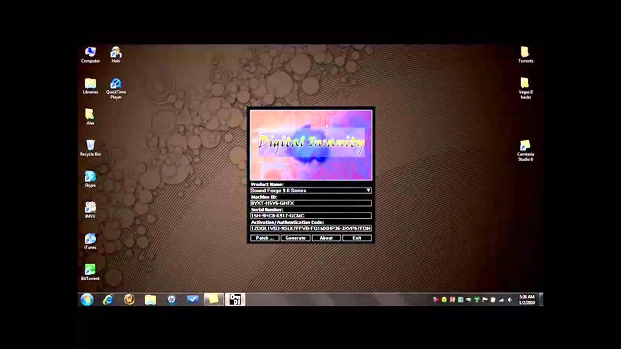Open the Libraries desktop folder
Image resolution: width=621 pixels, height=349 pixels.
tap(90, 86)
